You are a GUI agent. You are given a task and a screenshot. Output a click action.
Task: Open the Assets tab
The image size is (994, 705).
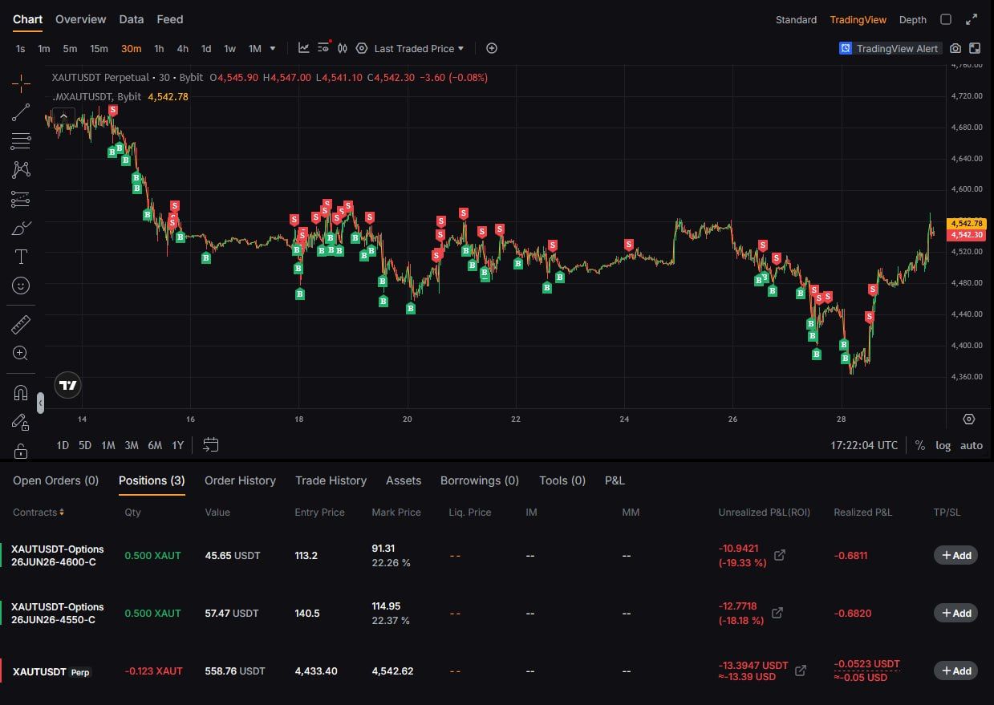point(404,480)
